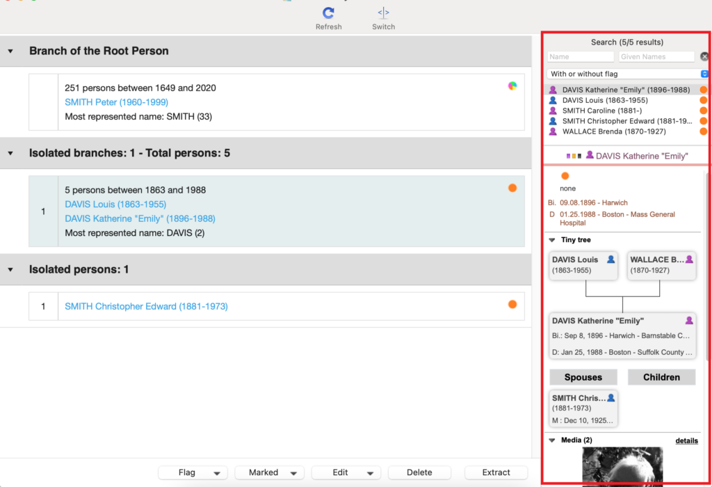Screen dimensions: 712x487
Task: Open SMITH Christopher Edward (1881-1973) link
Action: 146,306
